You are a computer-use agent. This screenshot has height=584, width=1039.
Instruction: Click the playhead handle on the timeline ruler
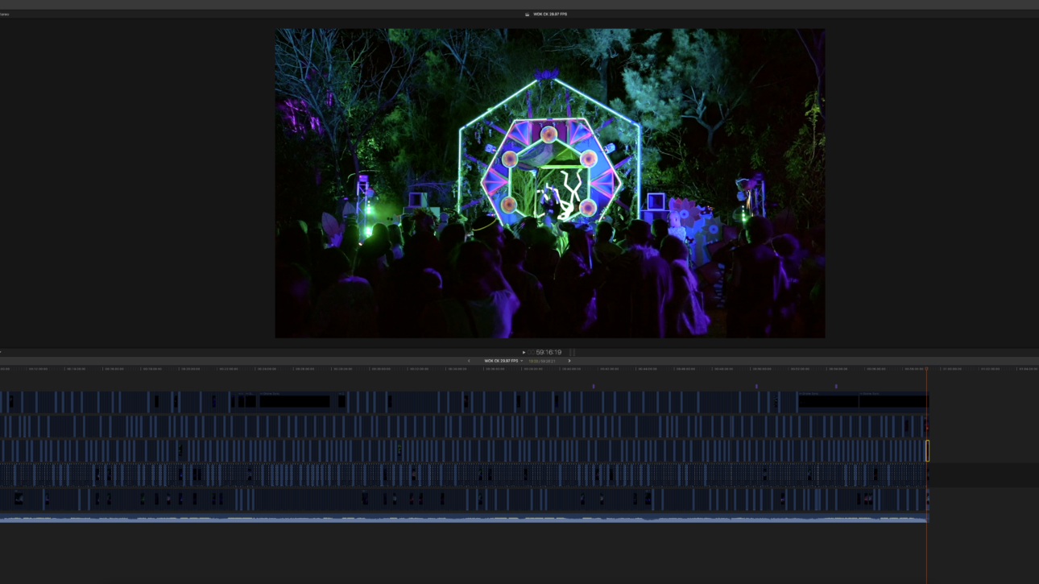(x=926, y=369)
